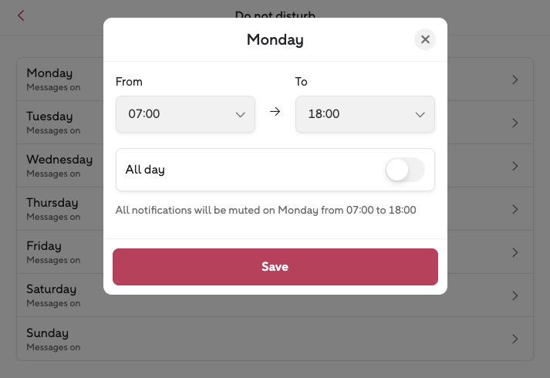Open the To time dropdown

click(365, 114)
